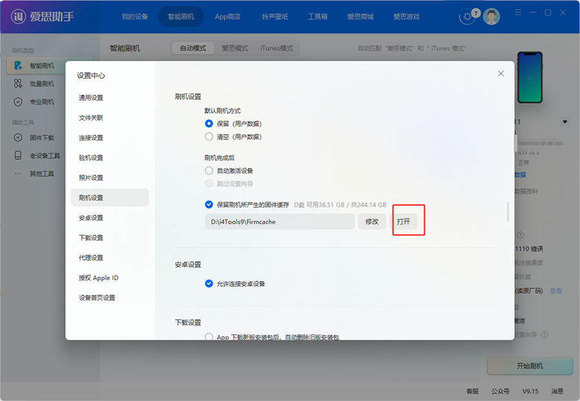The image size is (580, 401).
Task: Open App商店 top tab
Action: [228, 17]
